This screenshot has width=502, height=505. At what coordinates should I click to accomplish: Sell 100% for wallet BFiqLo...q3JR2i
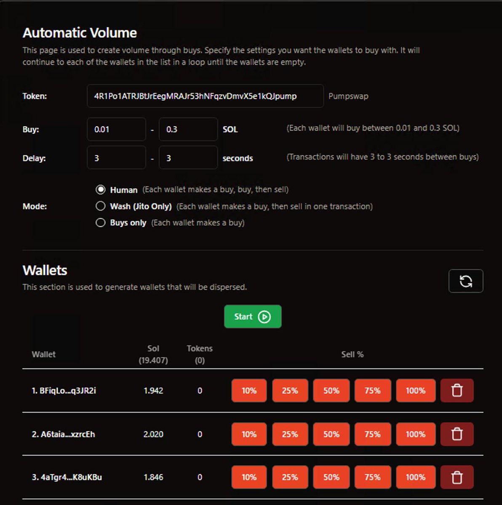click(x=416, y=391)
